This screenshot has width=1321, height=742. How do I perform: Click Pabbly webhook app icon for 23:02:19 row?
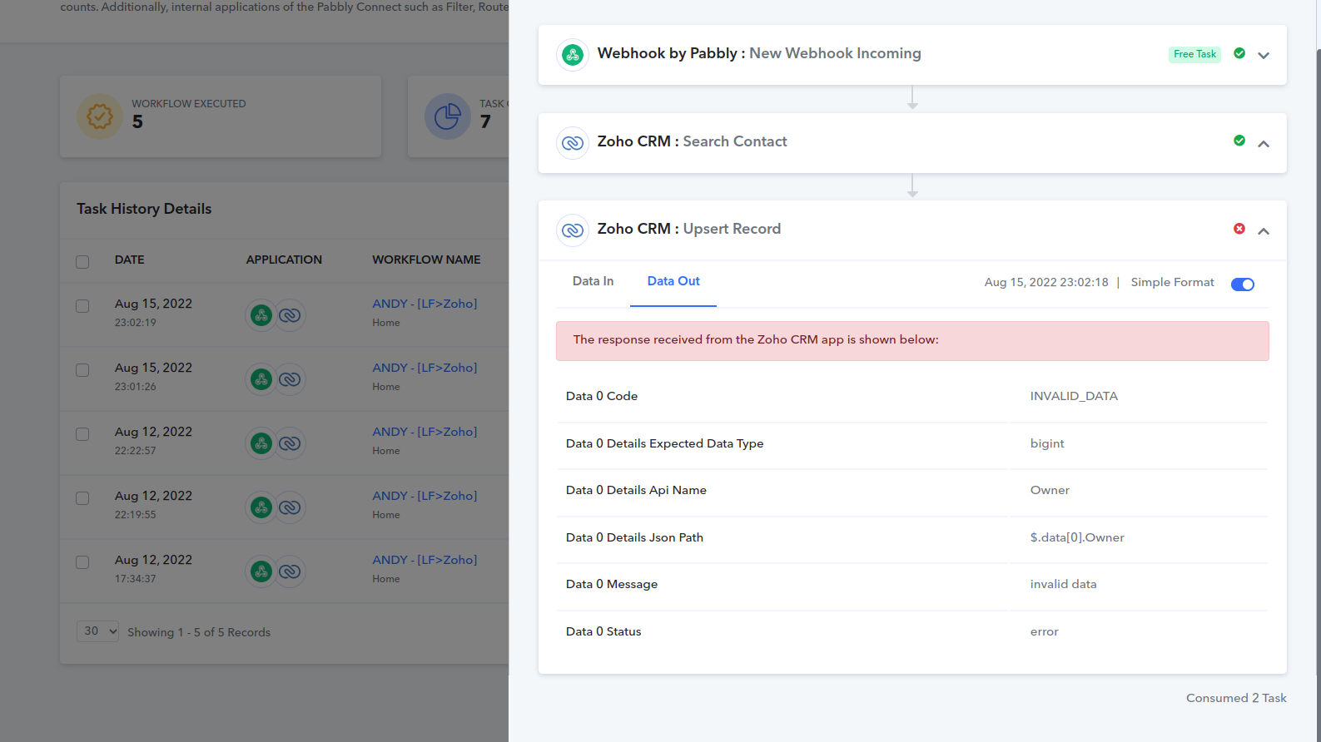tap(261, 315)
